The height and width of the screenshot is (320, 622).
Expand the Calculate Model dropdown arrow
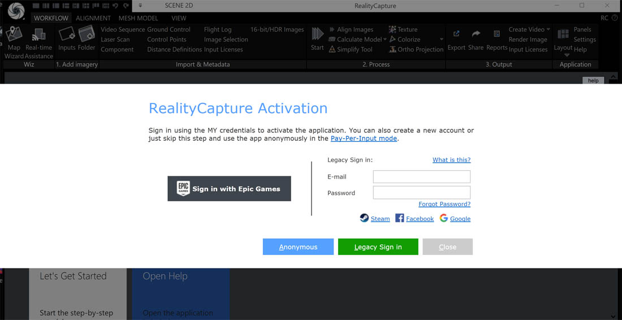[x=385, y=39]
